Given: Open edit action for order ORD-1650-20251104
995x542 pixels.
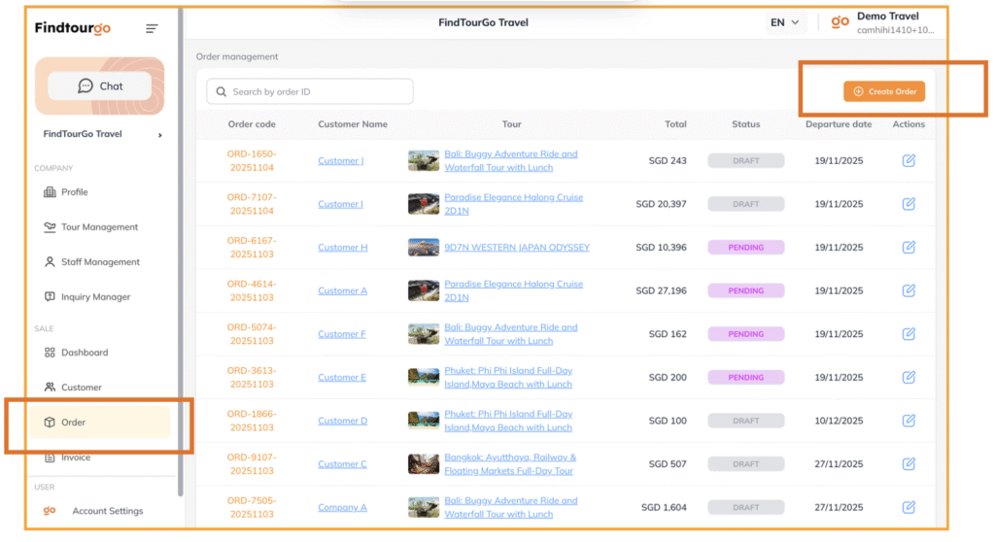Looking at the screenshot, I should click(909, 160).
